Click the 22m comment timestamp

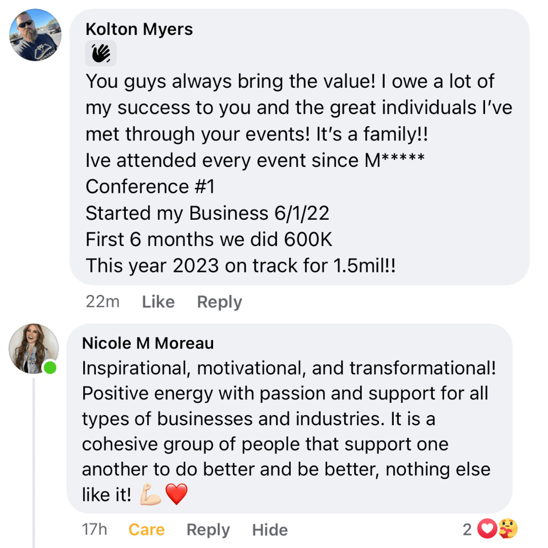pos(102,302)
